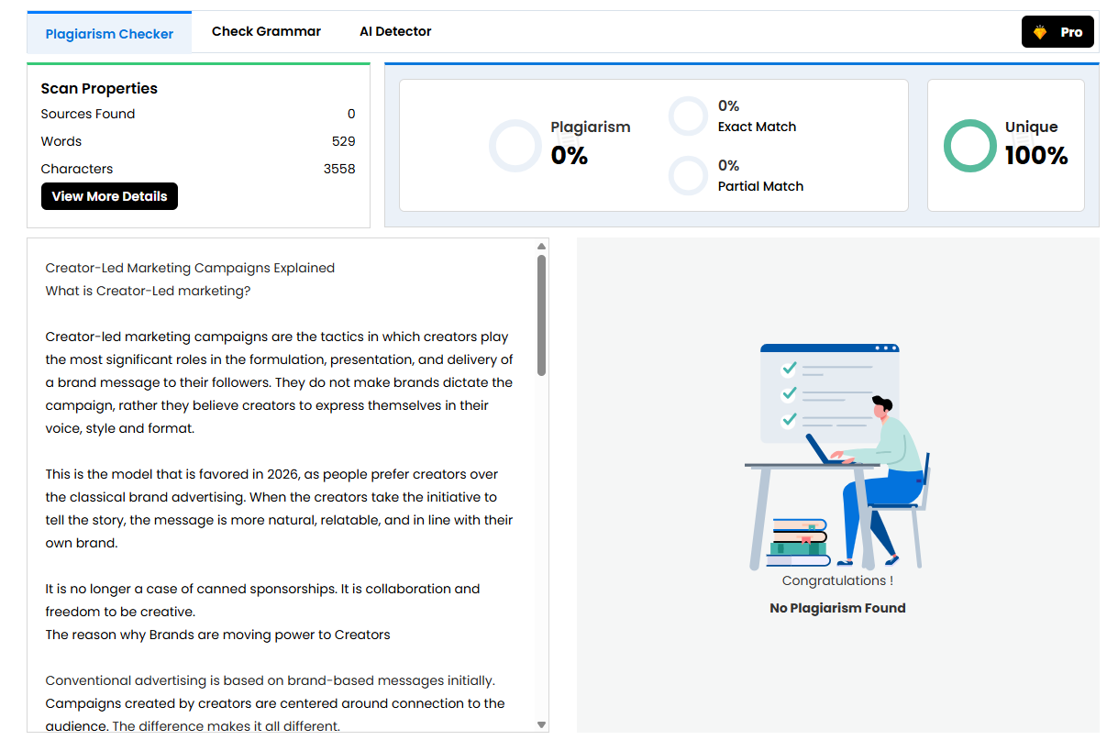The width and height of the screenshot is (1118, 751).
Task: Click the Characters count row
Action: pyautogui.click(x=198, y=169)
